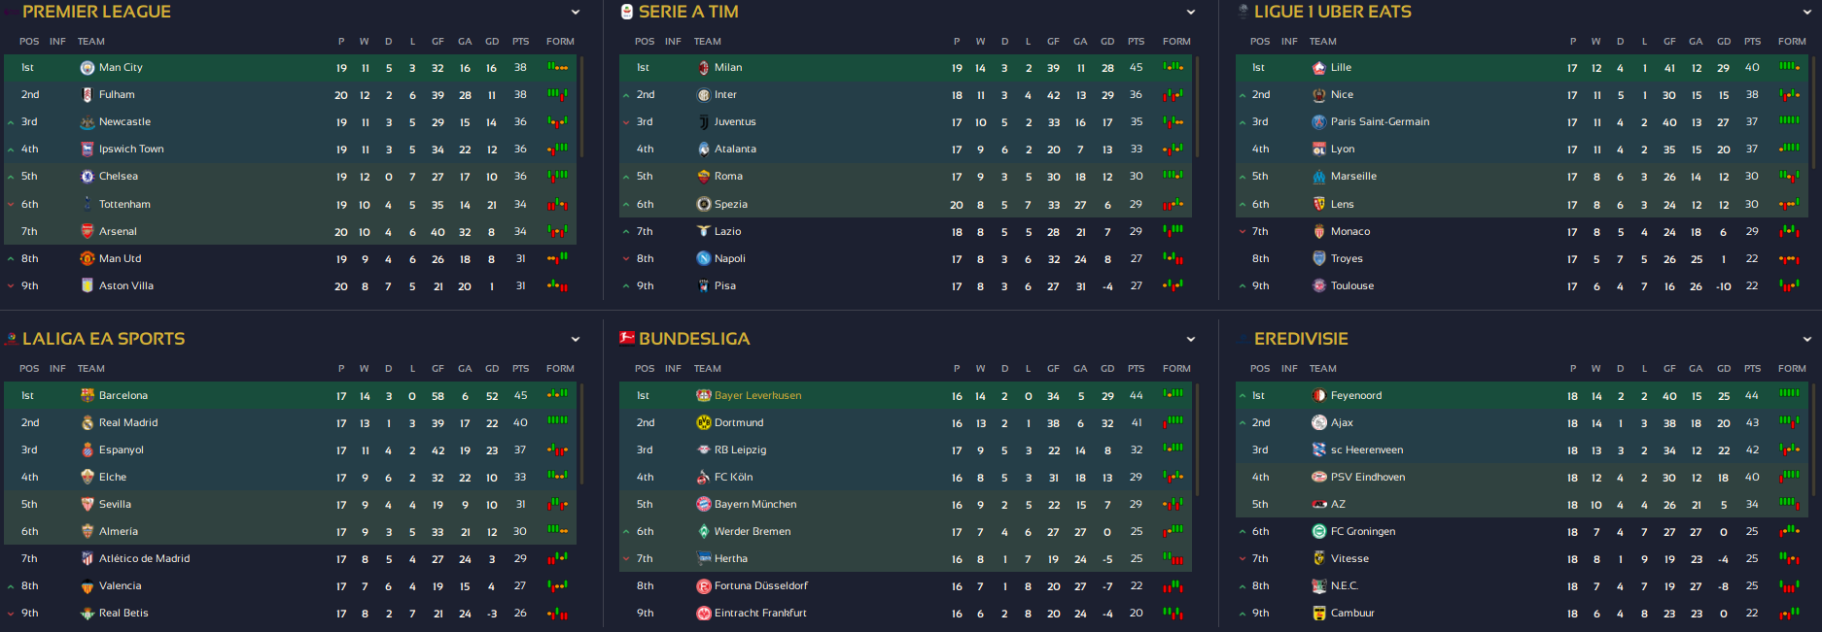Click the Ajax club logo
Image resolution: width=1822 pixels, height=632 pixels.
(x=1319, y=423)
